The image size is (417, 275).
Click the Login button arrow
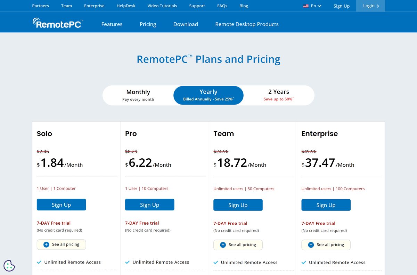coord(378,6)
